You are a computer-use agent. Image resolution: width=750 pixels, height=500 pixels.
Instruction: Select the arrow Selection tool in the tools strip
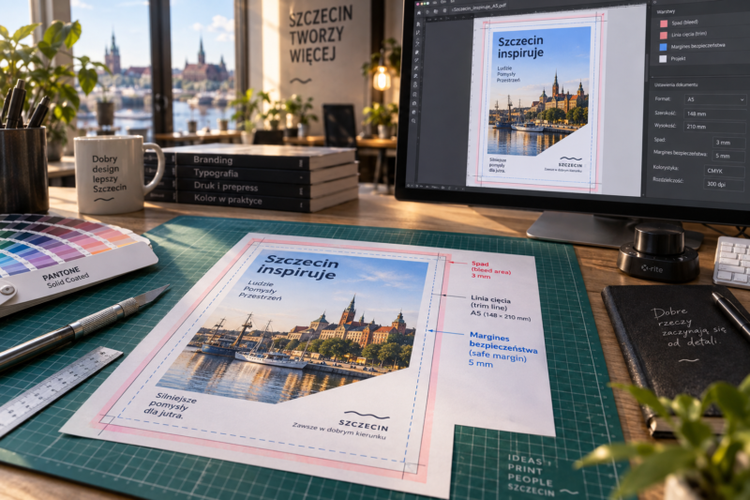[x=418, y=24]
